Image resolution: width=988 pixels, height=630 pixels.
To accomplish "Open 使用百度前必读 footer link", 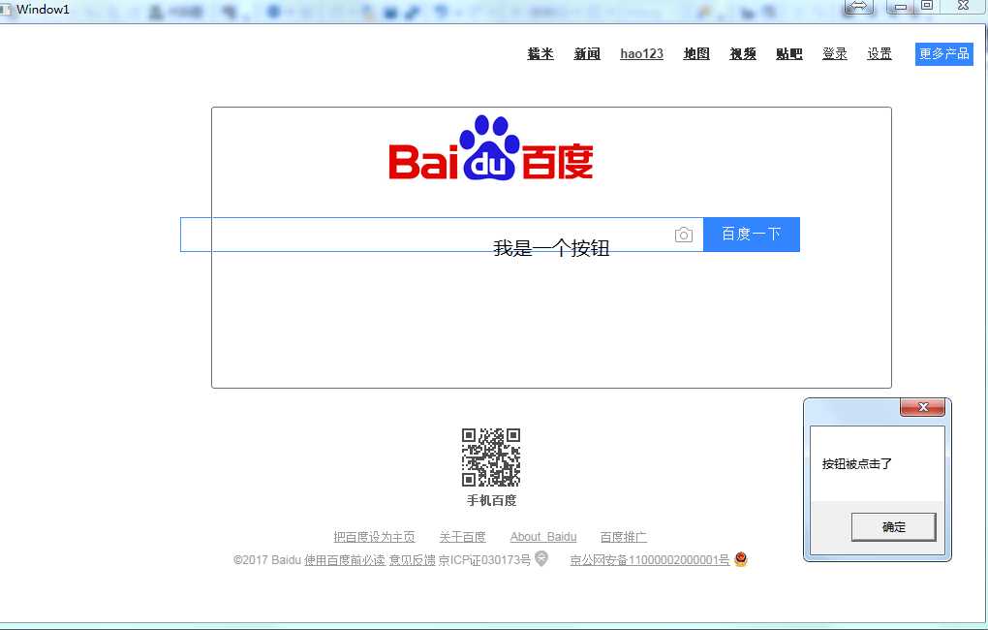I will 345,560.
